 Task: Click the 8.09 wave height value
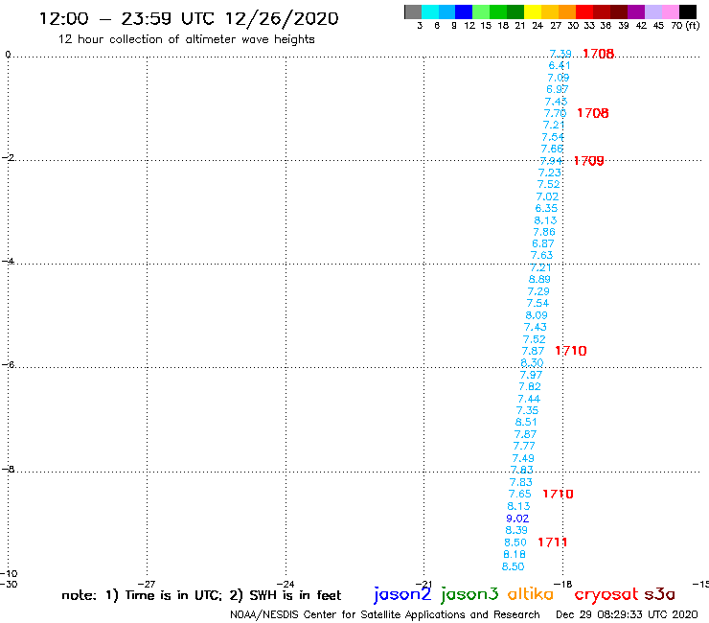537,315
